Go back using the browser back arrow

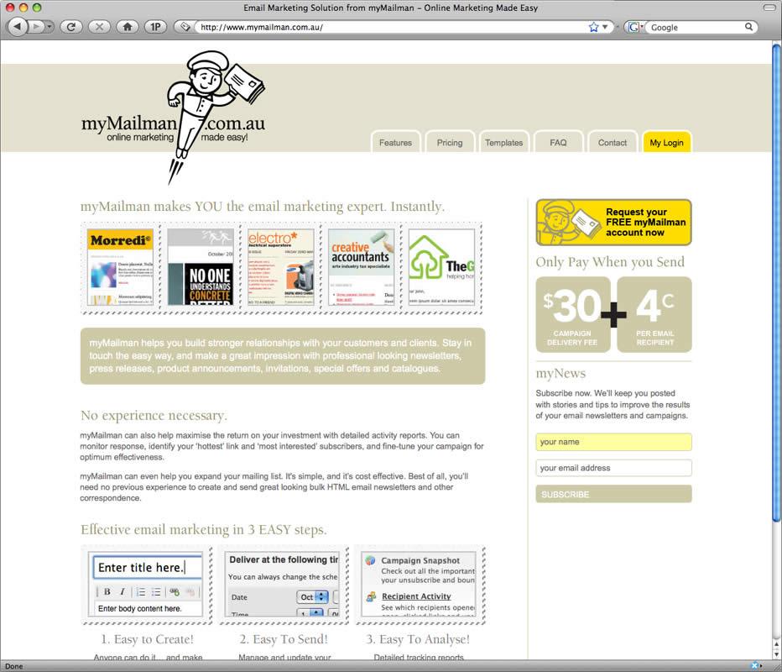click(18, 27)
